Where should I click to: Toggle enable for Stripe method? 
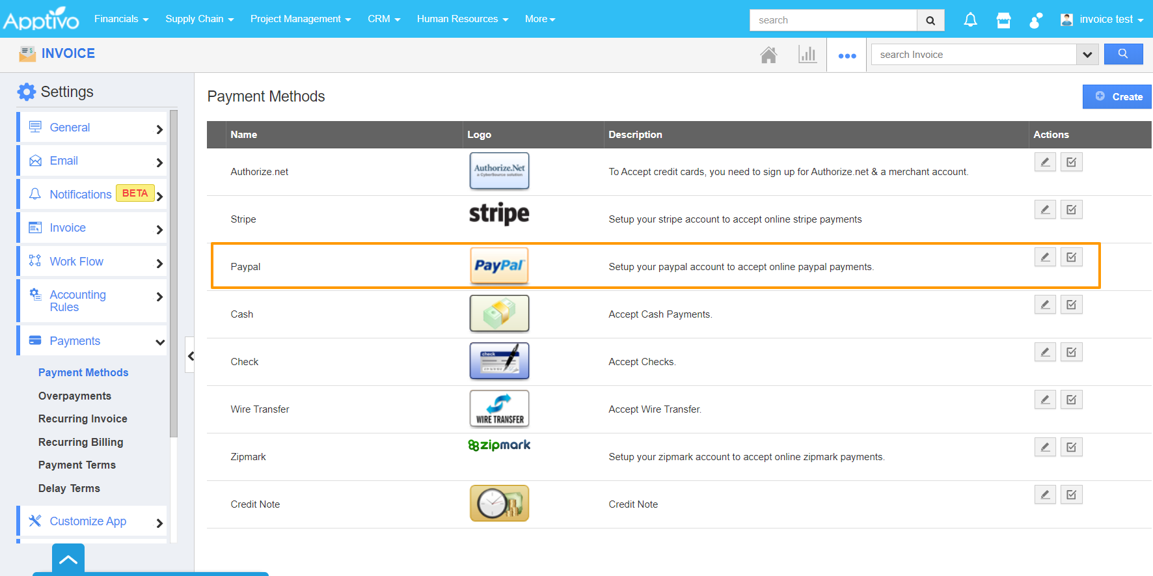(1072, 210)
